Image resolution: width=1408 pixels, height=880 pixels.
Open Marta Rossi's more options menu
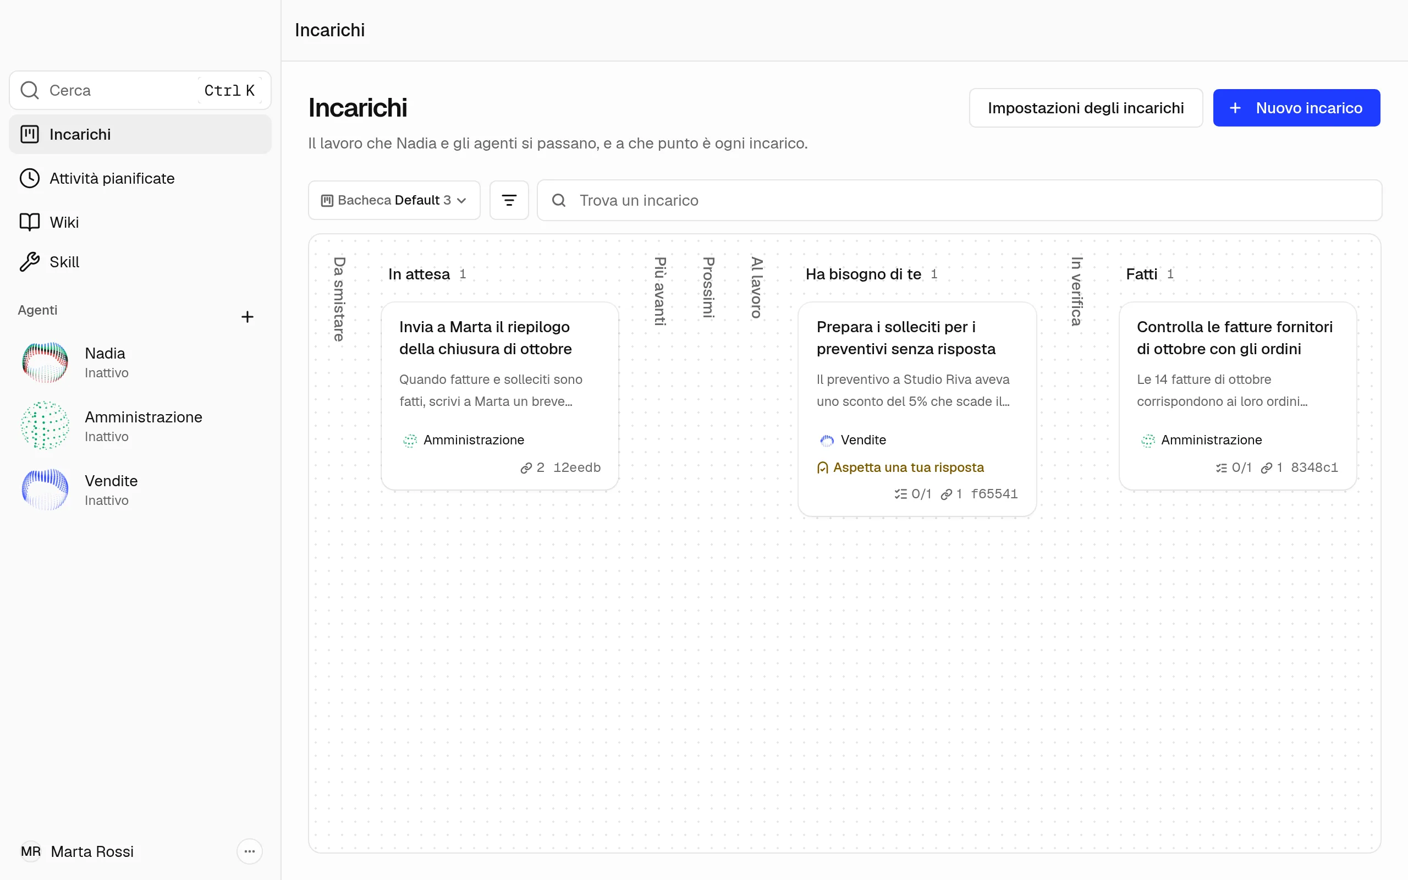coord(250,851)
